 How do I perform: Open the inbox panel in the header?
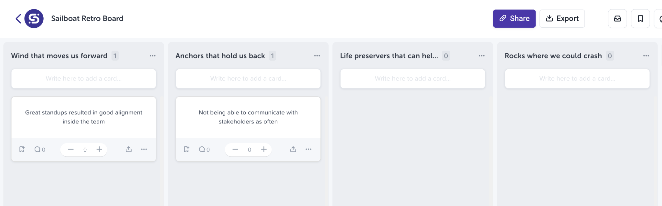point(617,18)
